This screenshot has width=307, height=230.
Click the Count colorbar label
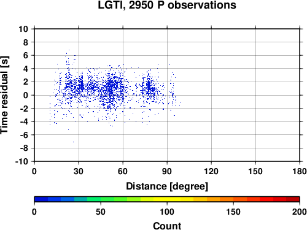click(167, 226)
